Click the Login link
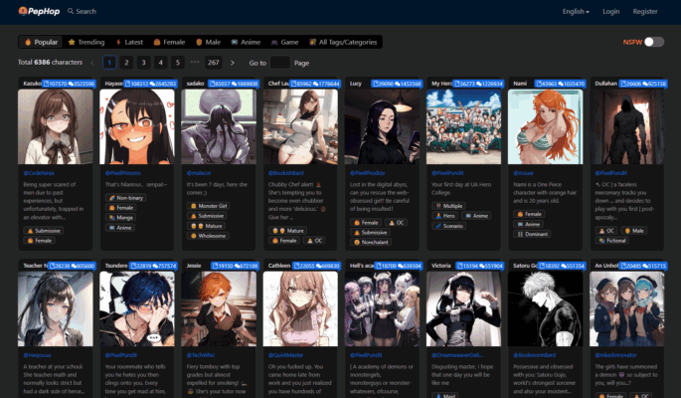 click(610, 12)
